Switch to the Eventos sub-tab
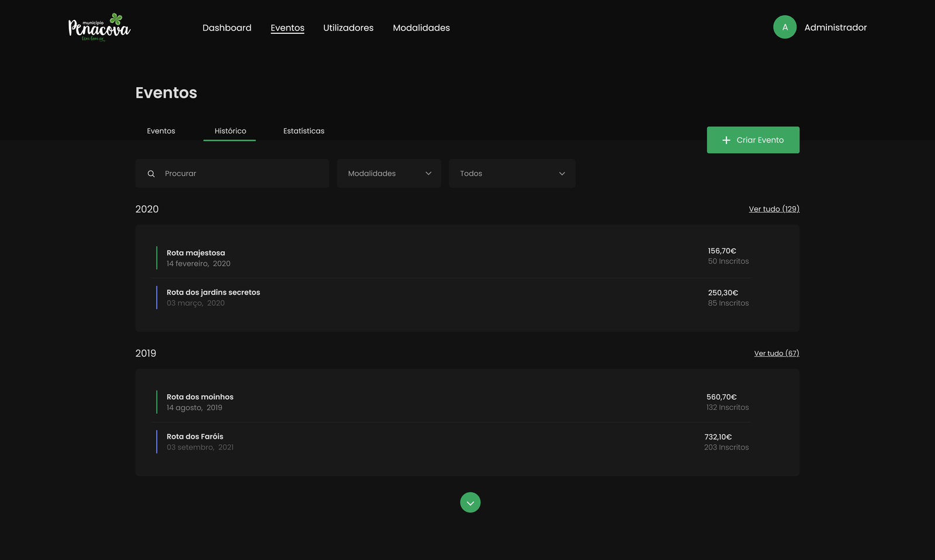 (161, 131)
